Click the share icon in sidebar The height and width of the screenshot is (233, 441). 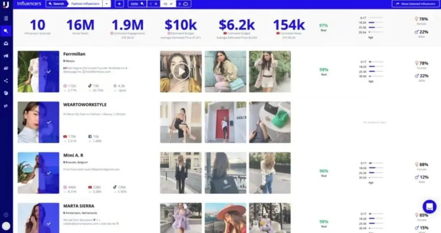tap(6, 81)
